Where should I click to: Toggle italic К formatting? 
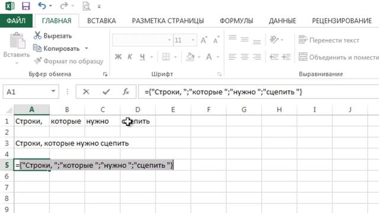pyautogui.click(x=130, y=57)
